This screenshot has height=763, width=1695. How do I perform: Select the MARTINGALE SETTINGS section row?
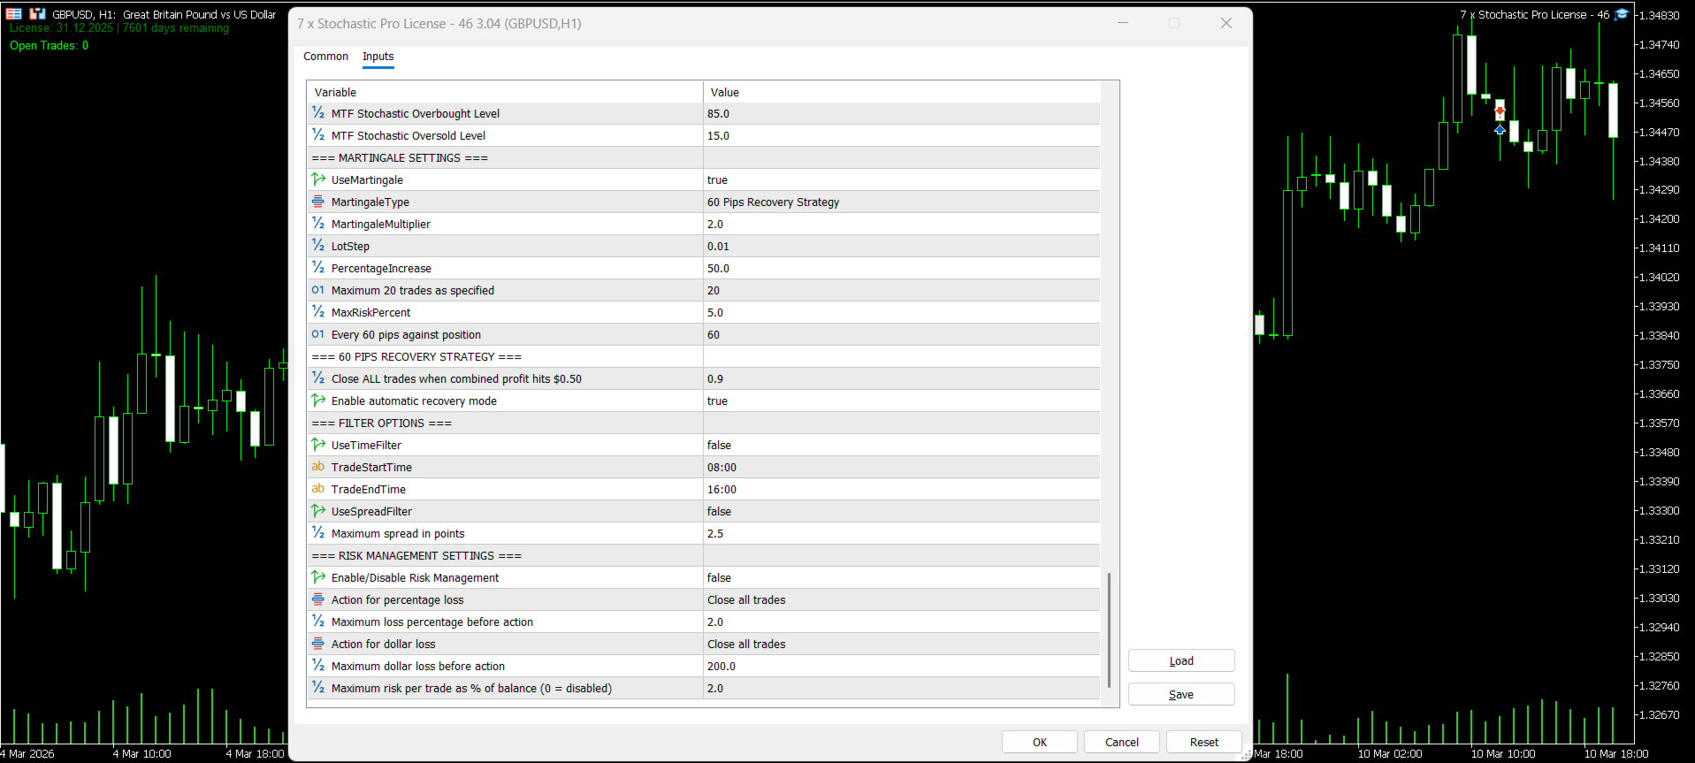(x=703, y=157)
